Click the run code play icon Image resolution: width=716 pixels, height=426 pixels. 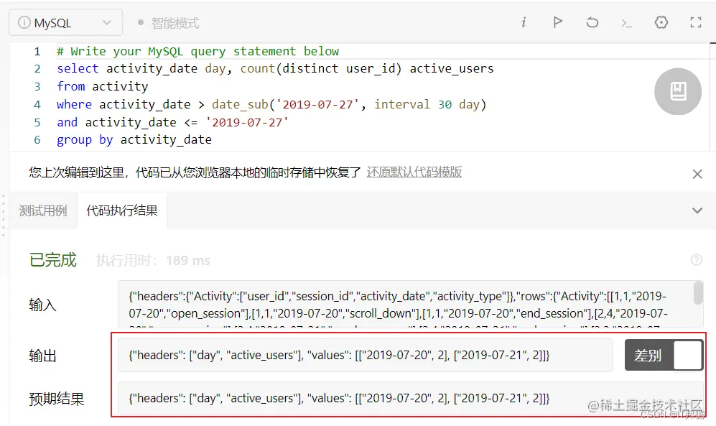click(557, 22)
